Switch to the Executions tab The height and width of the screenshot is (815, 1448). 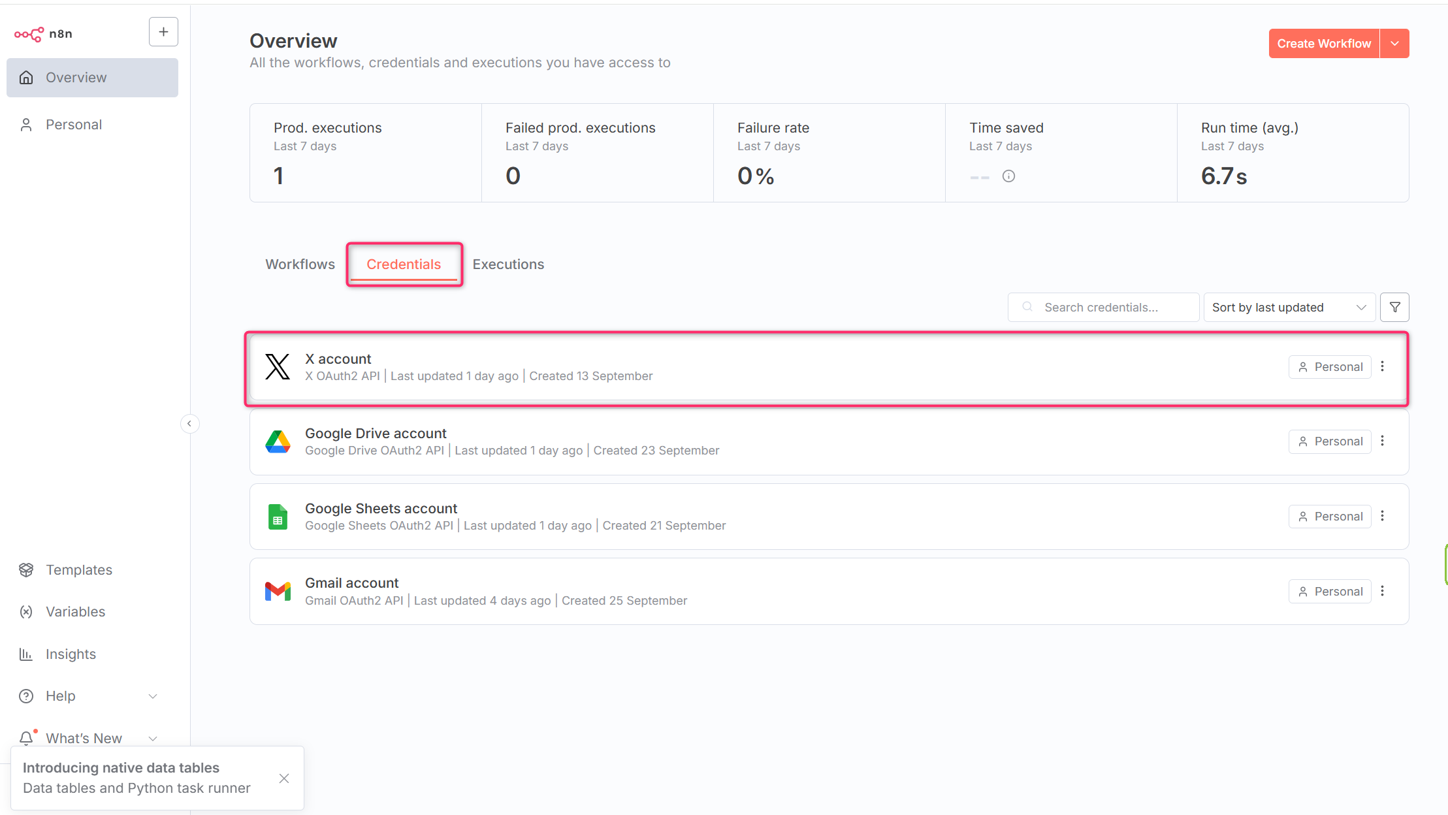[508, 264]
